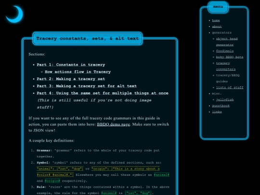
Task: Click the 'Symbol' definition term
Action: pyautogui.click(x=42, y=163)
